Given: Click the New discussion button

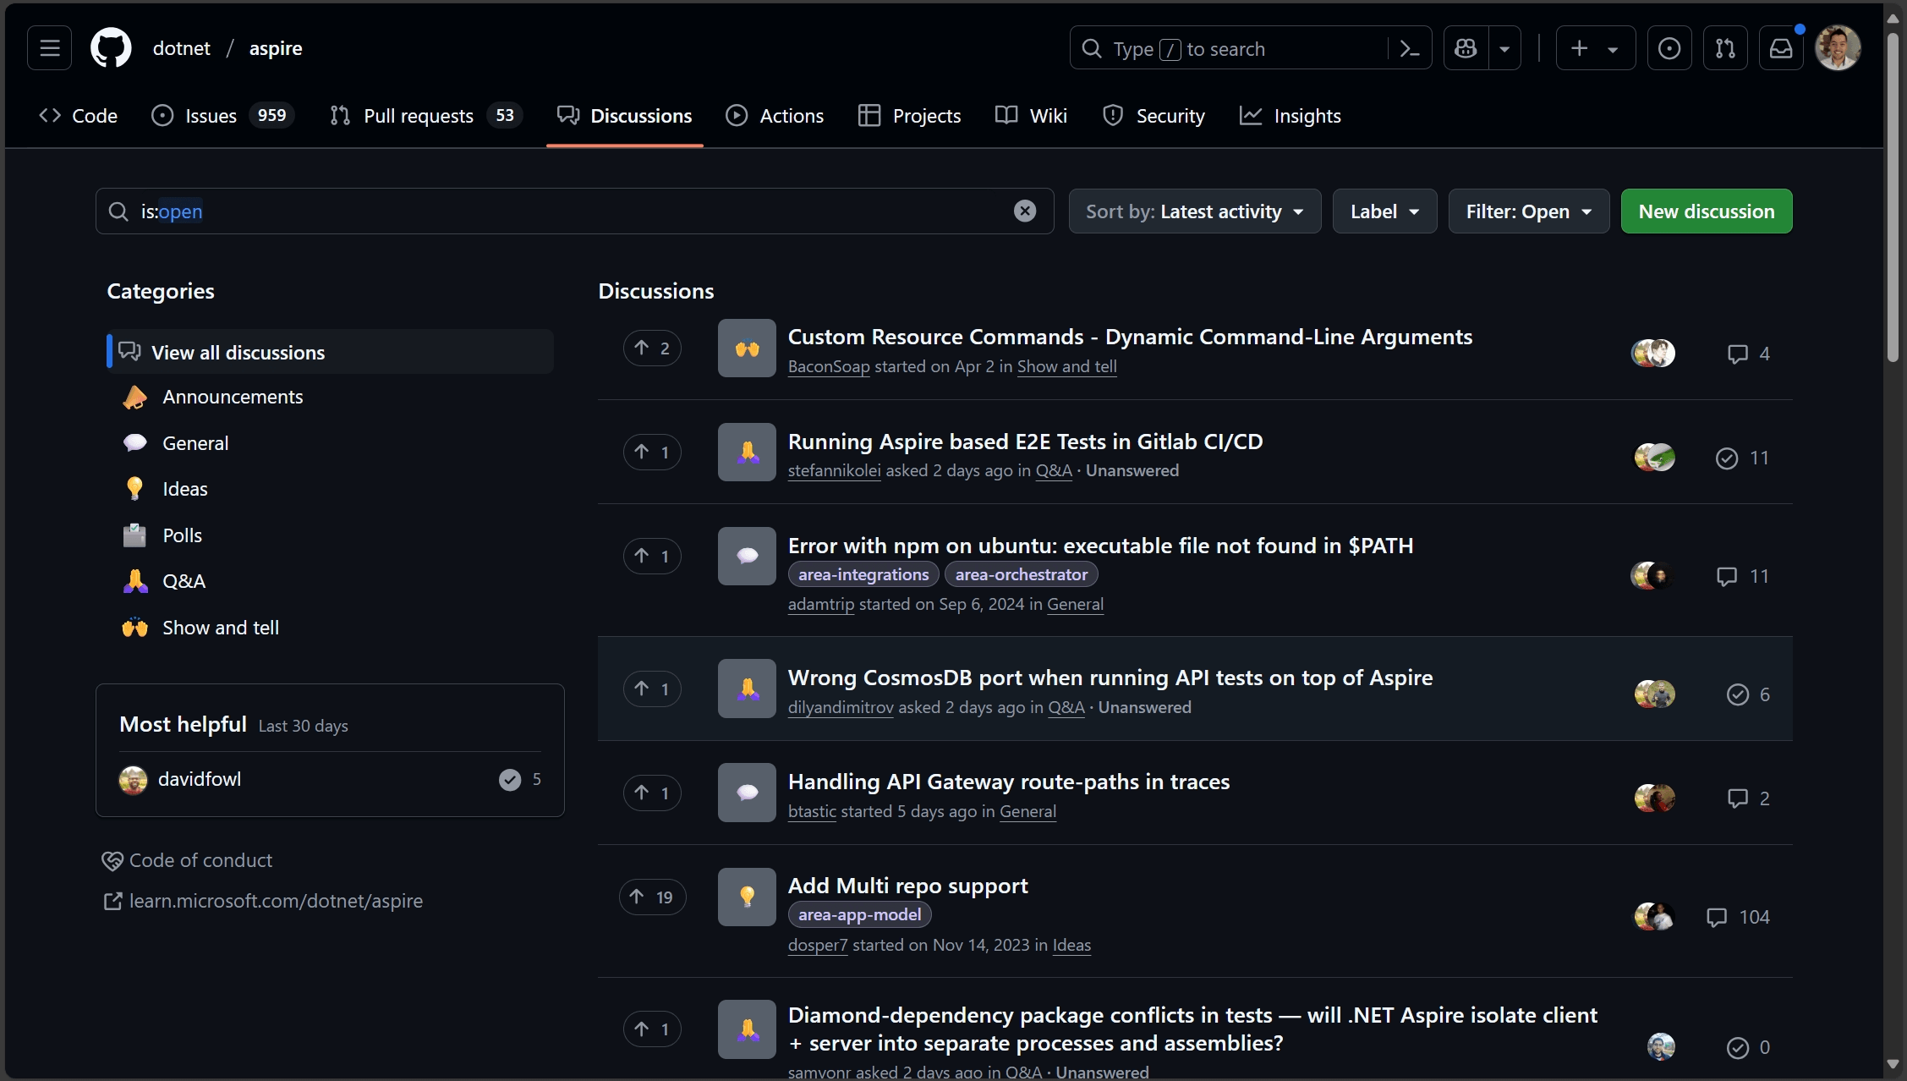Looking at the screenshot, I should tap(1707, 211).
